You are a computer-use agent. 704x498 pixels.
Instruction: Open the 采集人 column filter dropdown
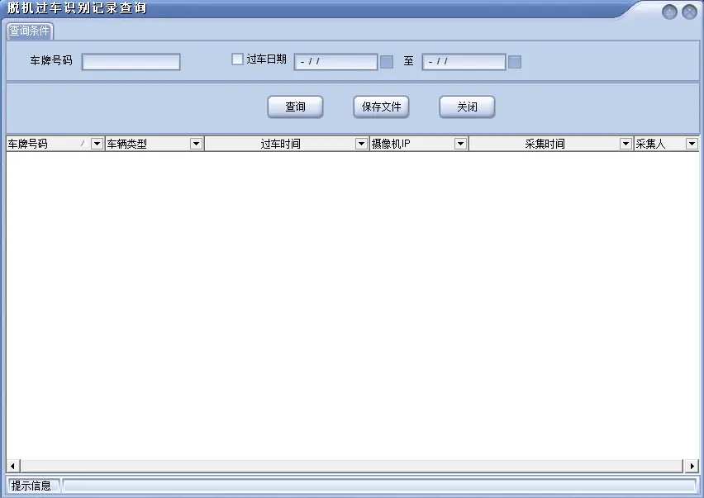[x=691, y=143]
